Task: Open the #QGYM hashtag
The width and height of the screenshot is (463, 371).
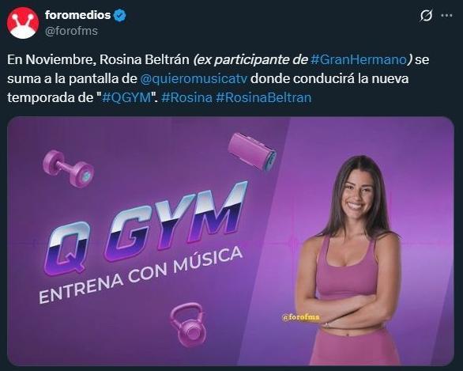Action: pos(126,97)
